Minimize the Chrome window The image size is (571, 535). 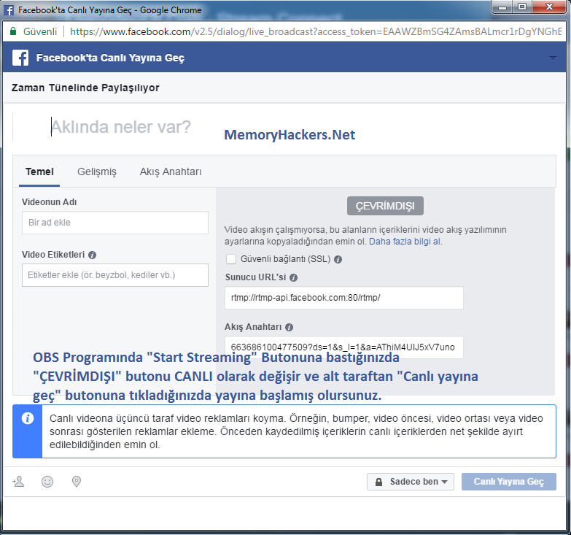pyautogui.click(x=502, y=7)
